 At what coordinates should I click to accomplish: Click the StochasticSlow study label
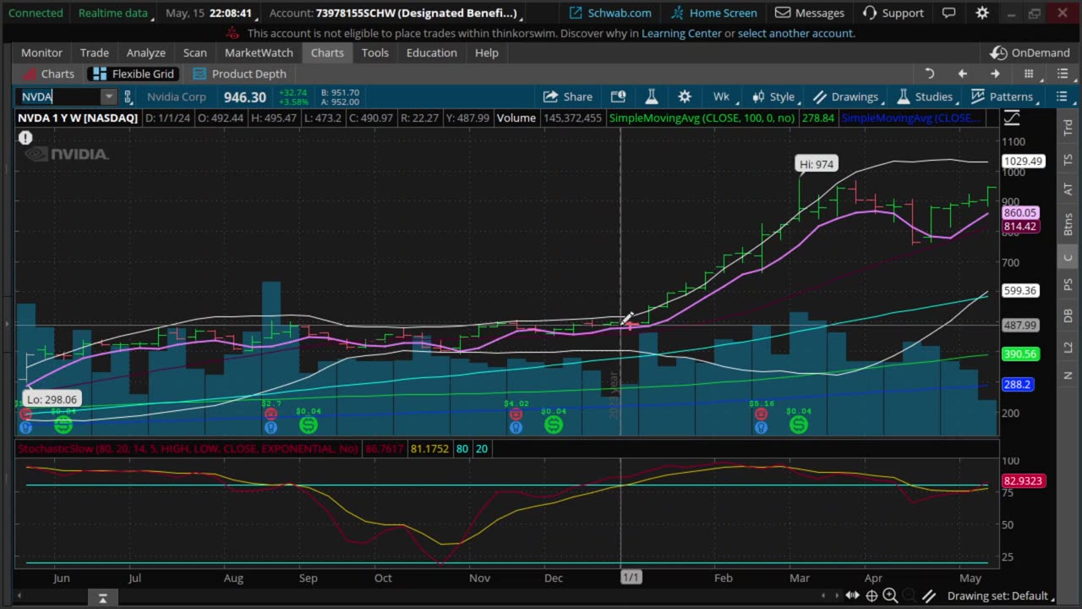(188, 448)
